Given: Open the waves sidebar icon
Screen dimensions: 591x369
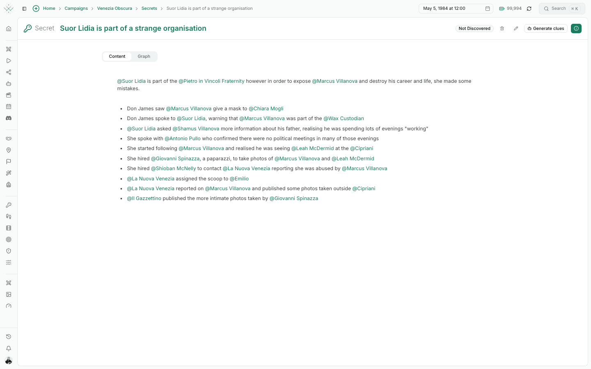Looking at the screenshot, I should tap(9, 262).
